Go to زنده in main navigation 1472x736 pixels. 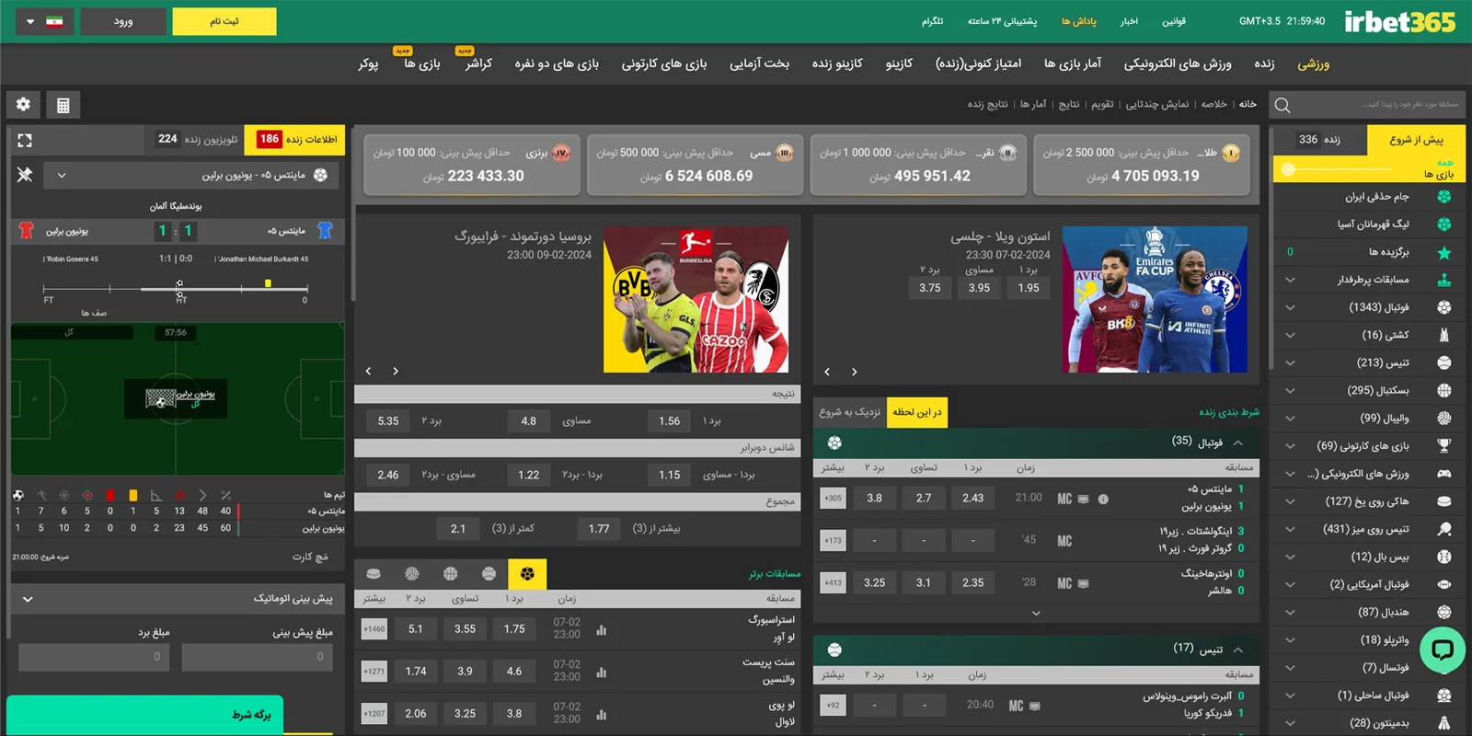point(1264,63)
